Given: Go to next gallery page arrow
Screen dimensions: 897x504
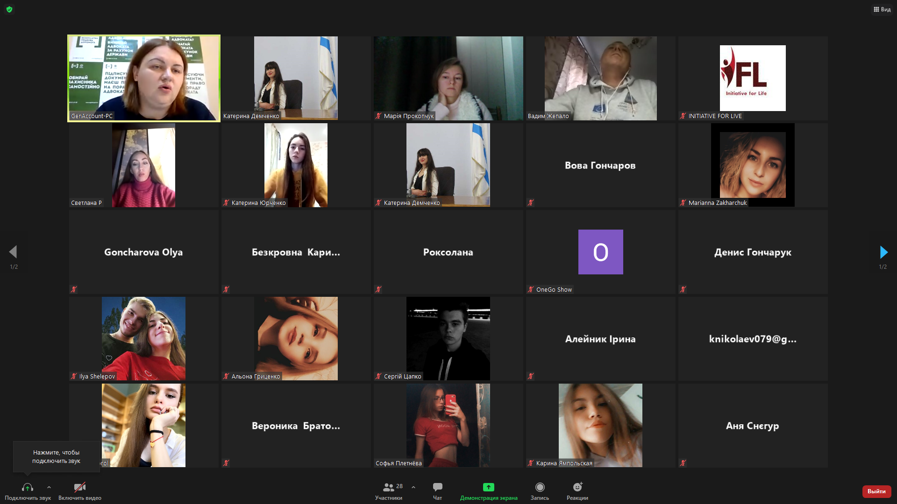Looking at the screenshot, I should [883, 252].
